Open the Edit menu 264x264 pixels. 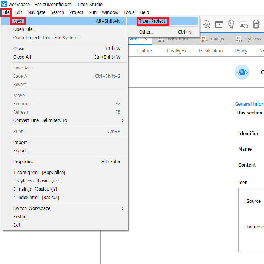(x=18, y=12)
